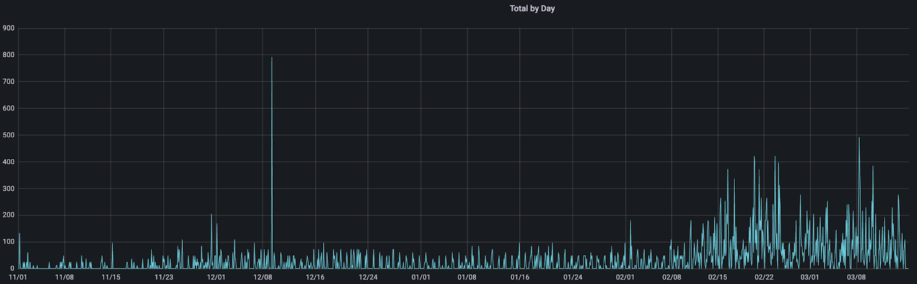Click the peak near 500 after 03/08
Viewport: 917px width, 284px height.
pyautogui.click(x=859, y=138)
